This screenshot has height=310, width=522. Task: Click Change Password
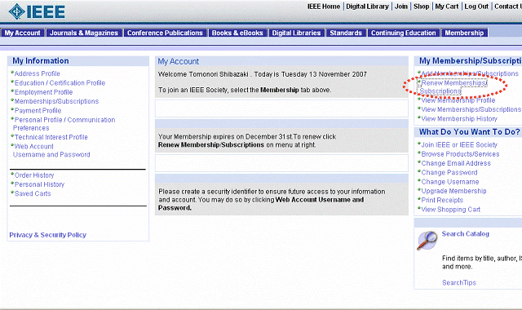coord(449,173)
